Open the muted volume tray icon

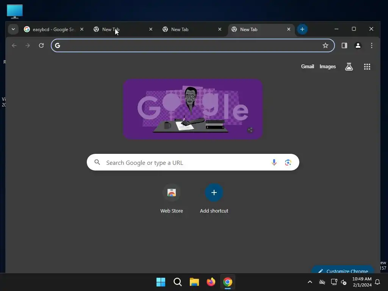pos(344,282)
